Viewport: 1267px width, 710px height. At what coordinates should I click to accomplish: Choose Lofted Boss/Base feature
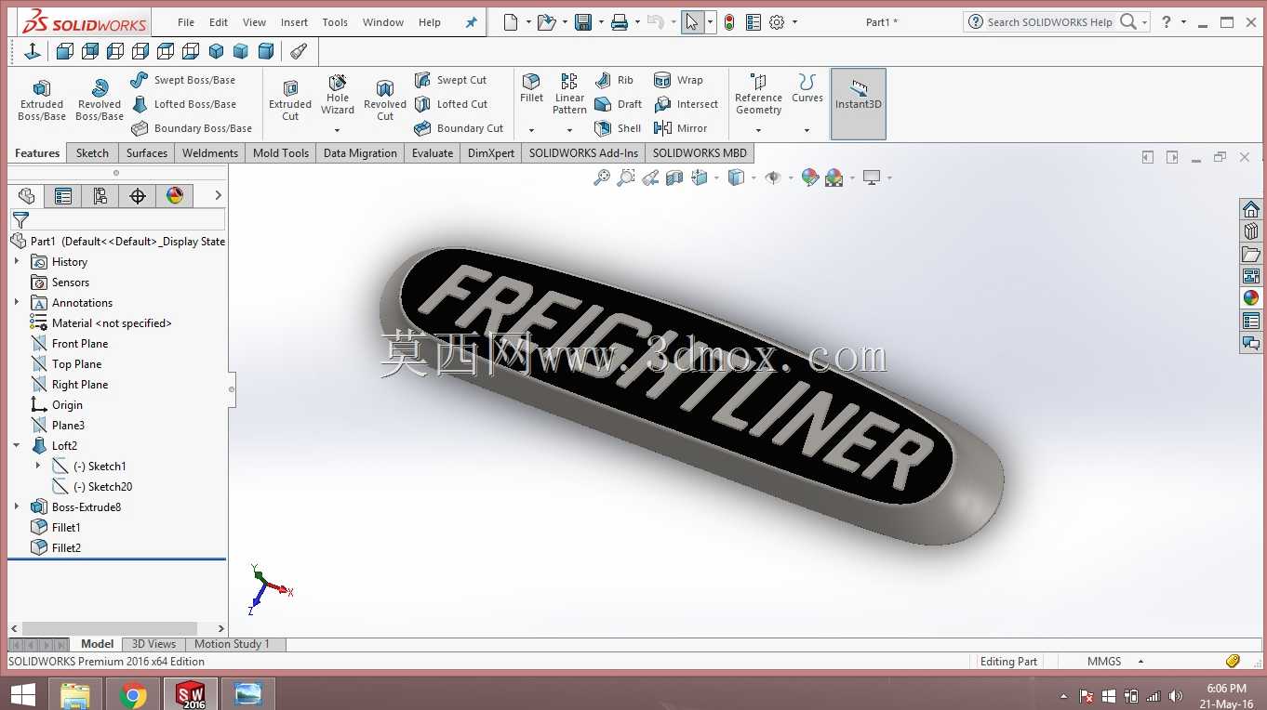183,104
